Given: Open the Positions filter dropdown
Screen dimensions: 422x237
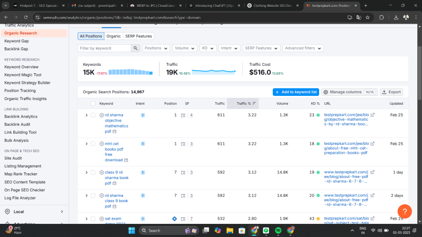Looking at the screenshot, I should (156, 48).
